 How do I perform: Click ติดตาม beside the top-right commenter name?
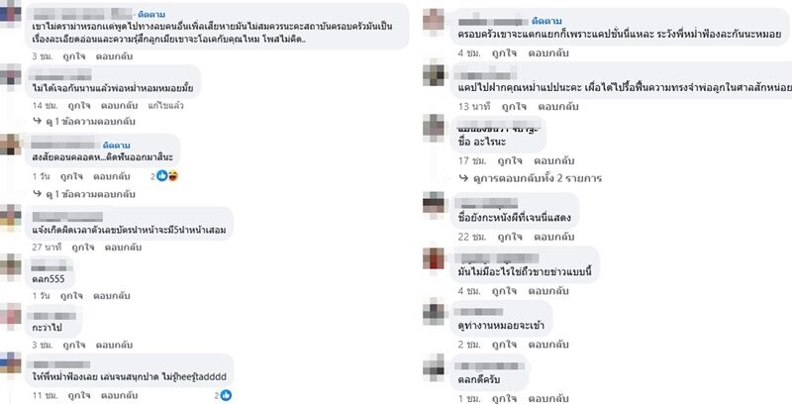click(x=547, y=21)
